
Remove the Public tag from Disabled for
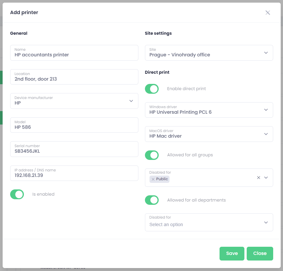pos(153,179)
